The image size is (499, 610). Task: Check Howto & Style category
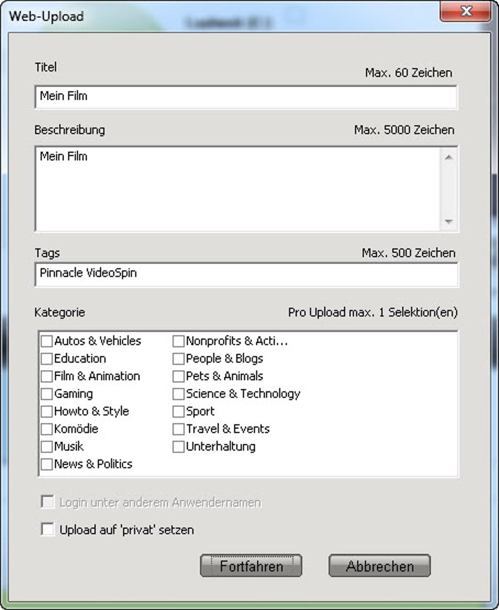[x=47, y=411]
